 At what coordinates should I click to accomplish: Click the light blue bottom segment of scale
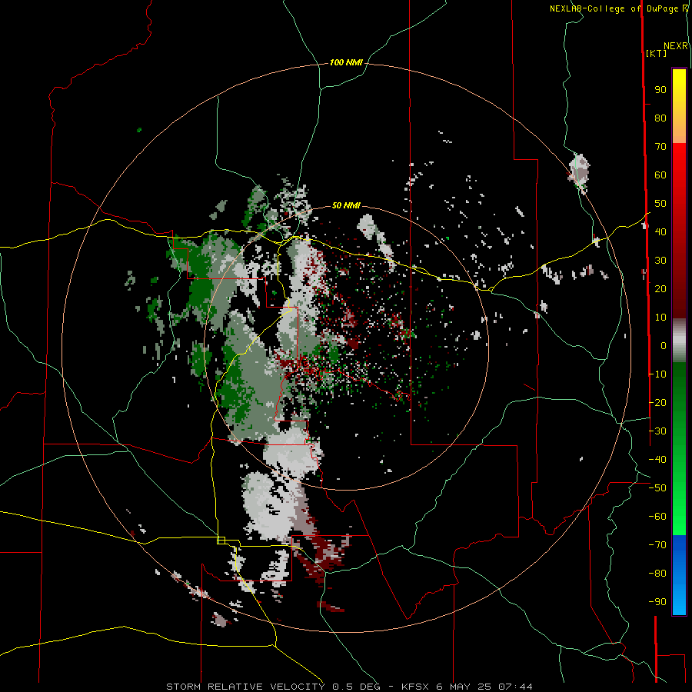point(679,598)
